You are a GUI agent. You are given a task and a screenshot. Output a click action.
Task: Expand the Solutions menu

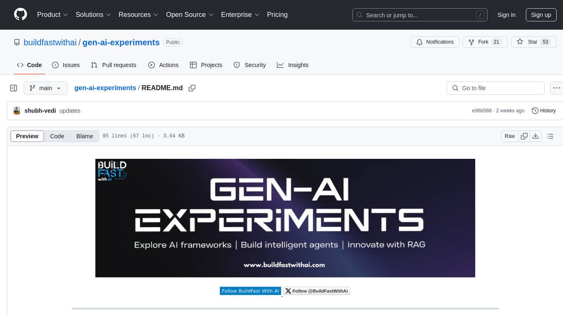click(x=94, y=14)
